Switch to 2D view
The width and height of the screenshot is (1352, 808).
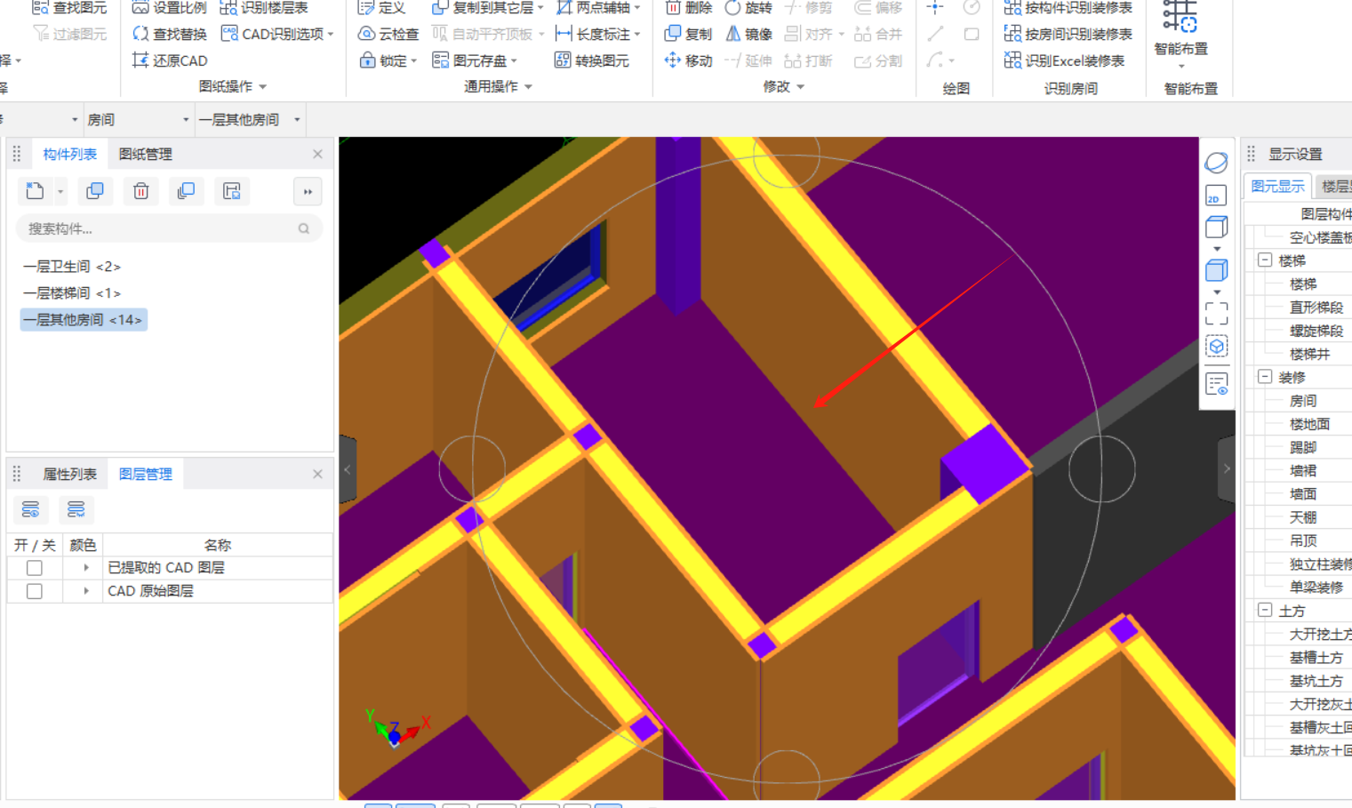(1216, 196)
